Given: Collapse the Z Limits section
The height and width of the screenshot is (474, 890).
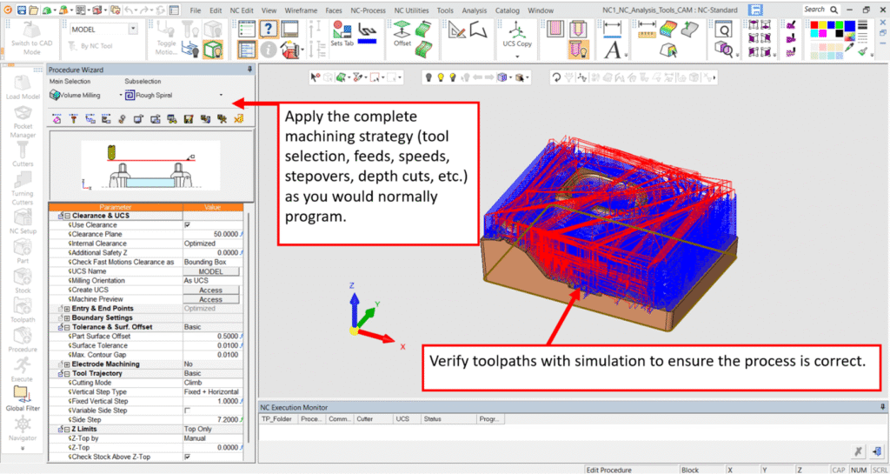Looking at the screenshot, I should click(x=67, y=429).
